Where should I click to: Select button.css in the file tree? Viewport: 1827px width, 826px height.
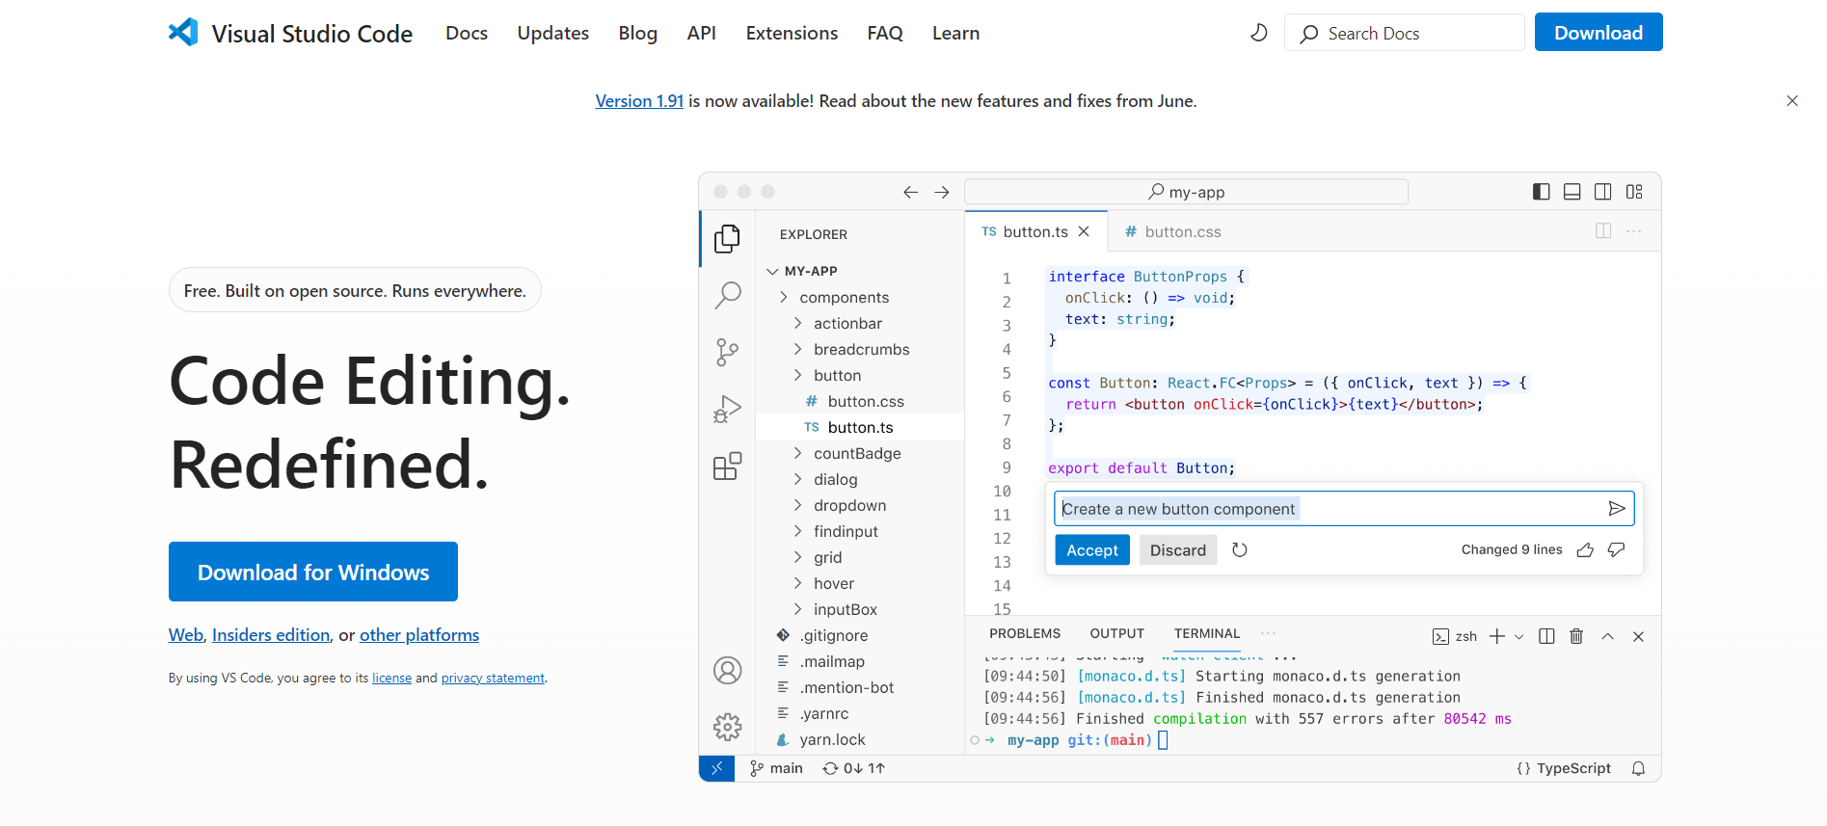[860, 401]
